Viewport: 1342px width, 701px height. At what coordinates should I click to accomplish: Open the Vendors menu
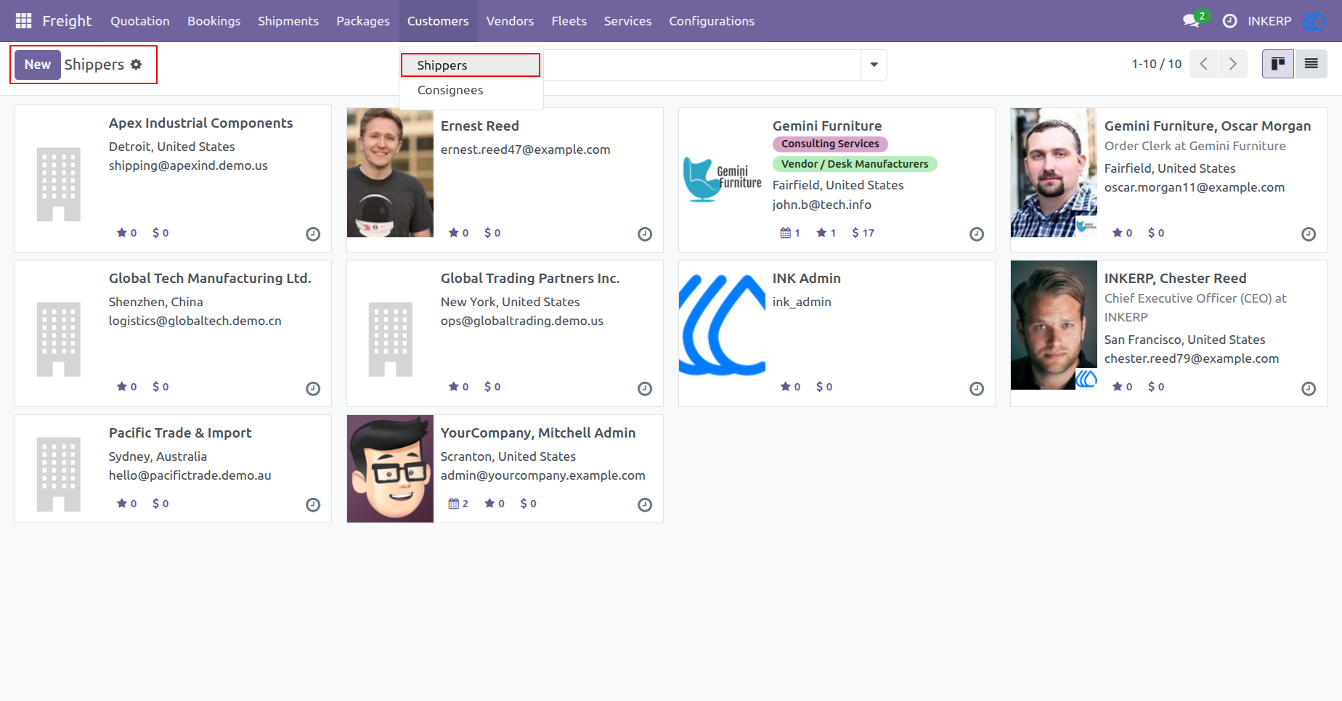(510, 21)
